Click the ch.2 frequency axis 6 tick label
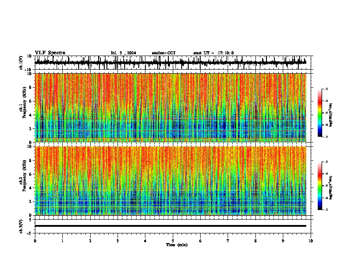Viewport: 350px width, 270px height. [x=30, y=174]
